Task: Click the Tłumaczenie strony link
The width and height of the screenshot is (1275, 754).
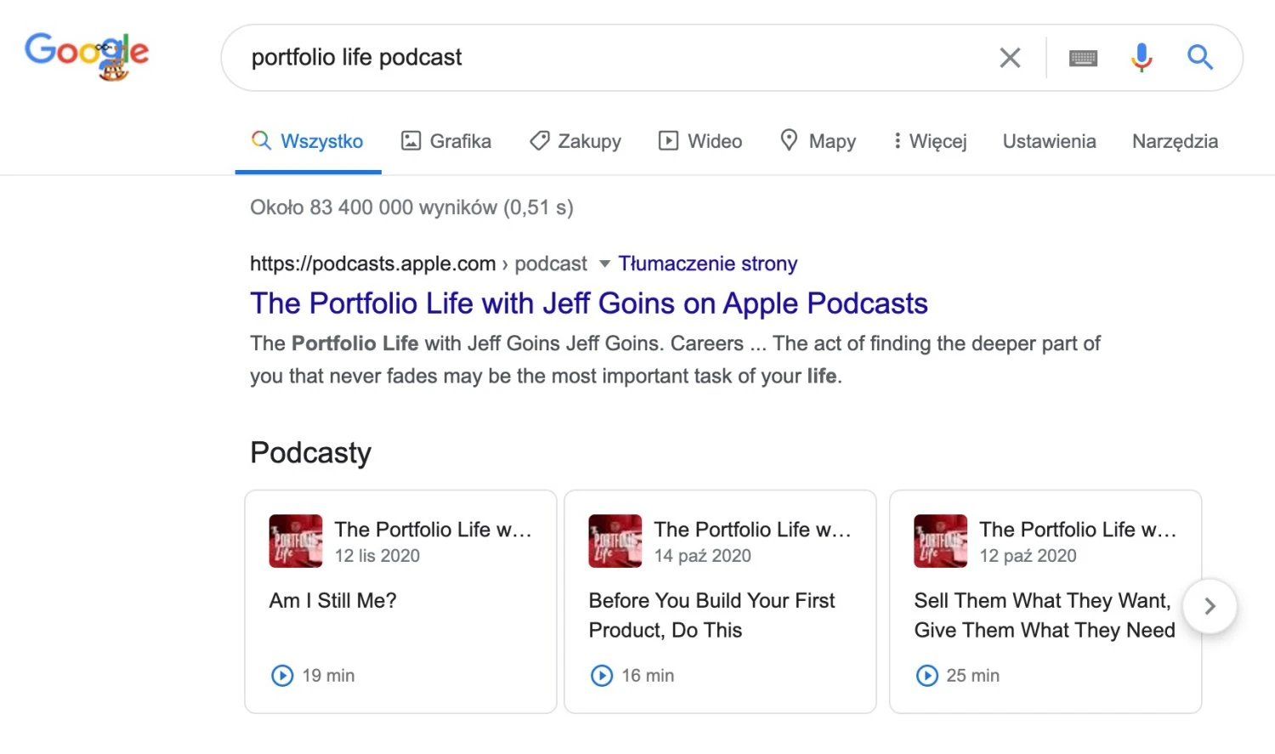Action: click(707, 264)
